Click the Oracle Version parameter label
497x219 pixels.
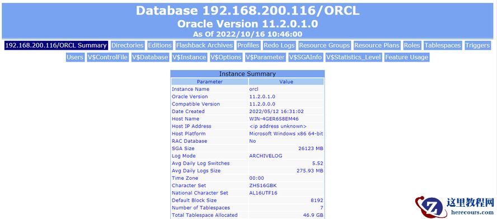[190, 96]
